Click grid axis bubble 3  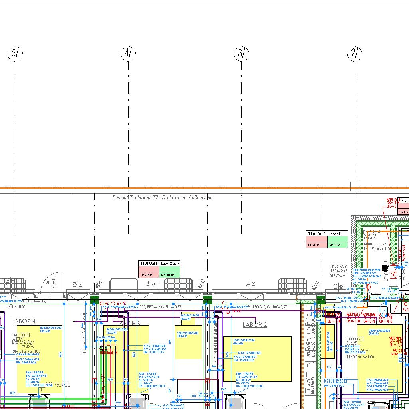tap(241, 53)
